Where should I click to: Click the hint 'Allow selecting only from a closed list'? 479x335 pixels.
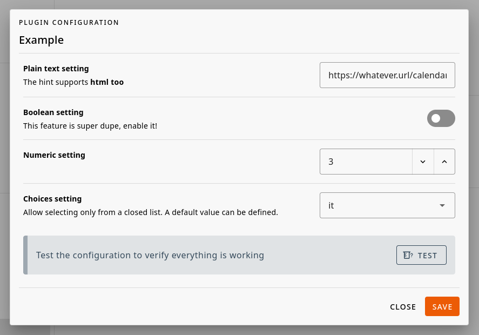point(92,212)
